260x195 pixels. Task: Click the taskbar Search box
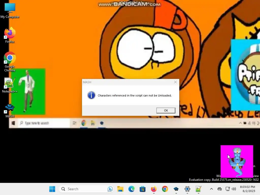[86, 189]
